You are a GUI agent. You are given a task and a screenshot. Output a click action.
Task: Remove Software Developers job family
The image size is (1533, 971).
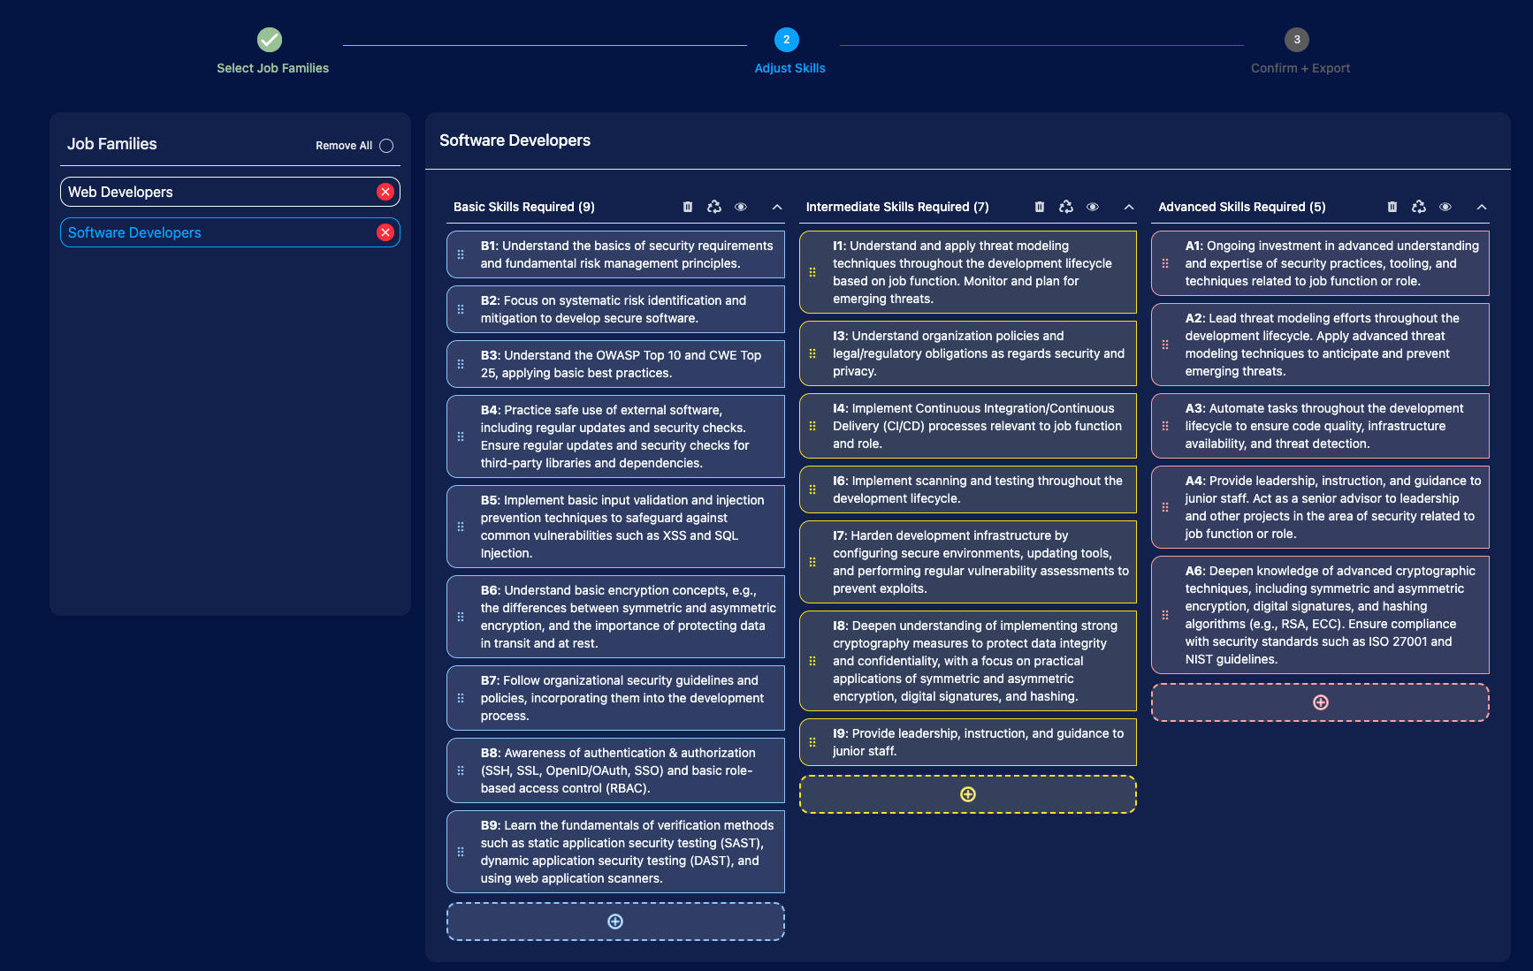[x=385, y=232]
